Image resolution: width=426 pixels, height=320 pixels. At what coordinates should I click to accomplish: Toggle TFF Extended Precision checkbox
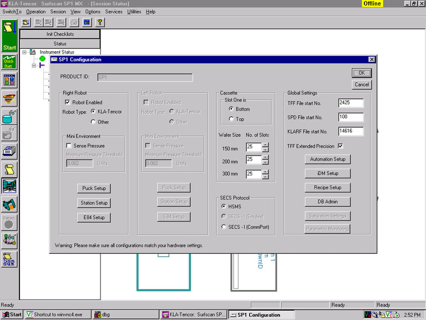(x=341, y=146)
